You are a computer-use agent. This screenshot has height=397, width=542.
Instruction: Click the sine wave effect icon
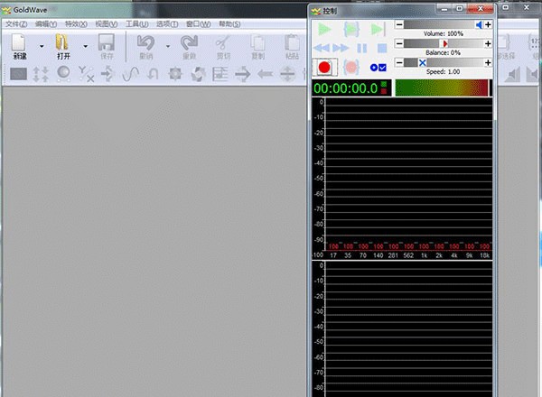(130, 74)
